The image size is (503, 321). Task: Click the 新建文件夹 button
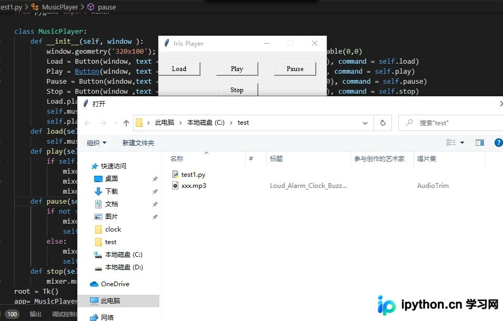click(138, 143)
